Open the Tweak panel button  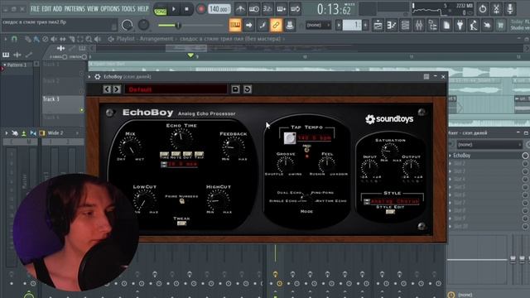tap(181, 223)
